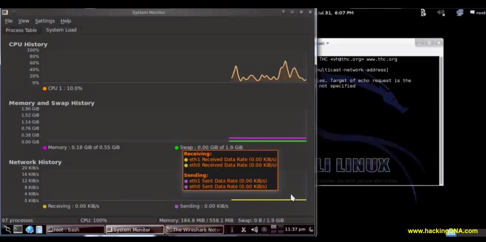This screenshot has width=486, height=242.
Task: Click the speaker volume icon in bottom tray
Action: pos(254,230)
